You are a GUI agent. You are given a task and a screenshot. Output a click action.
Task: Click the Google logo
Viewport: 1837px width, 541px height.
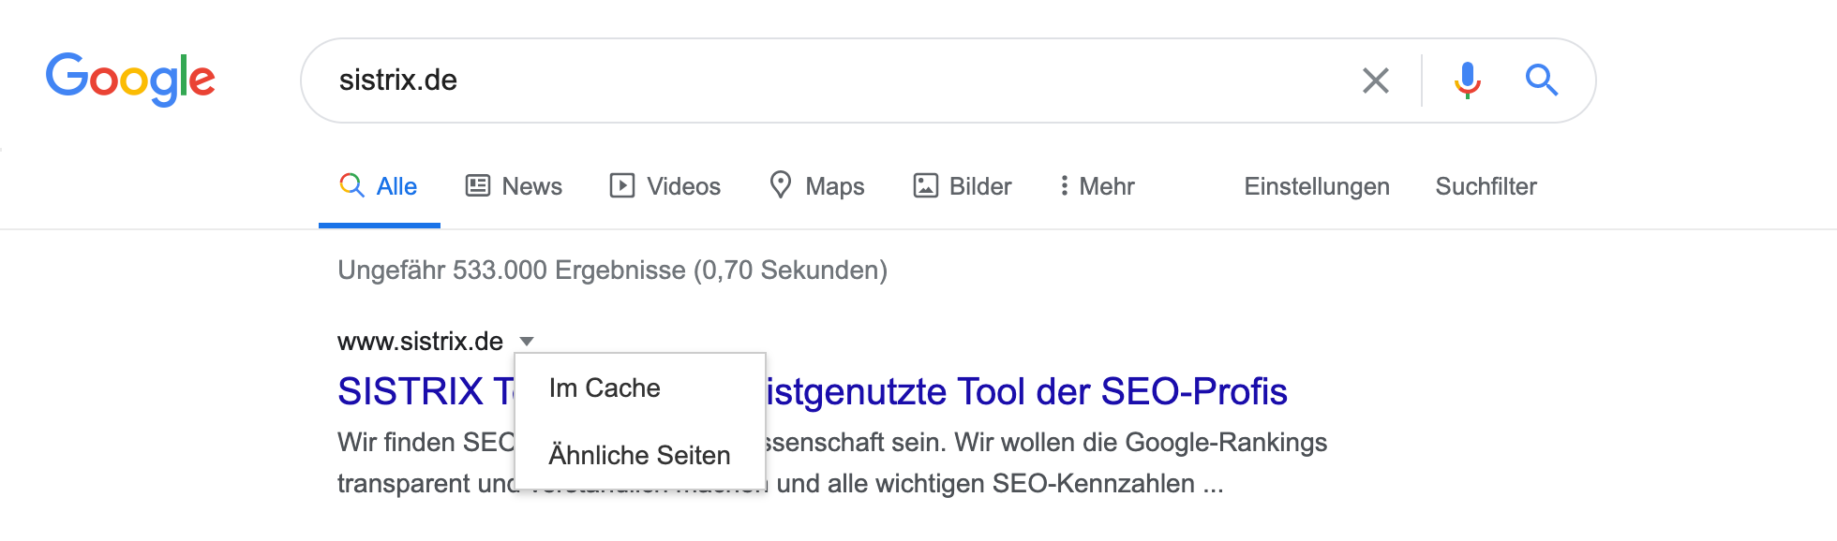[130, 79]
